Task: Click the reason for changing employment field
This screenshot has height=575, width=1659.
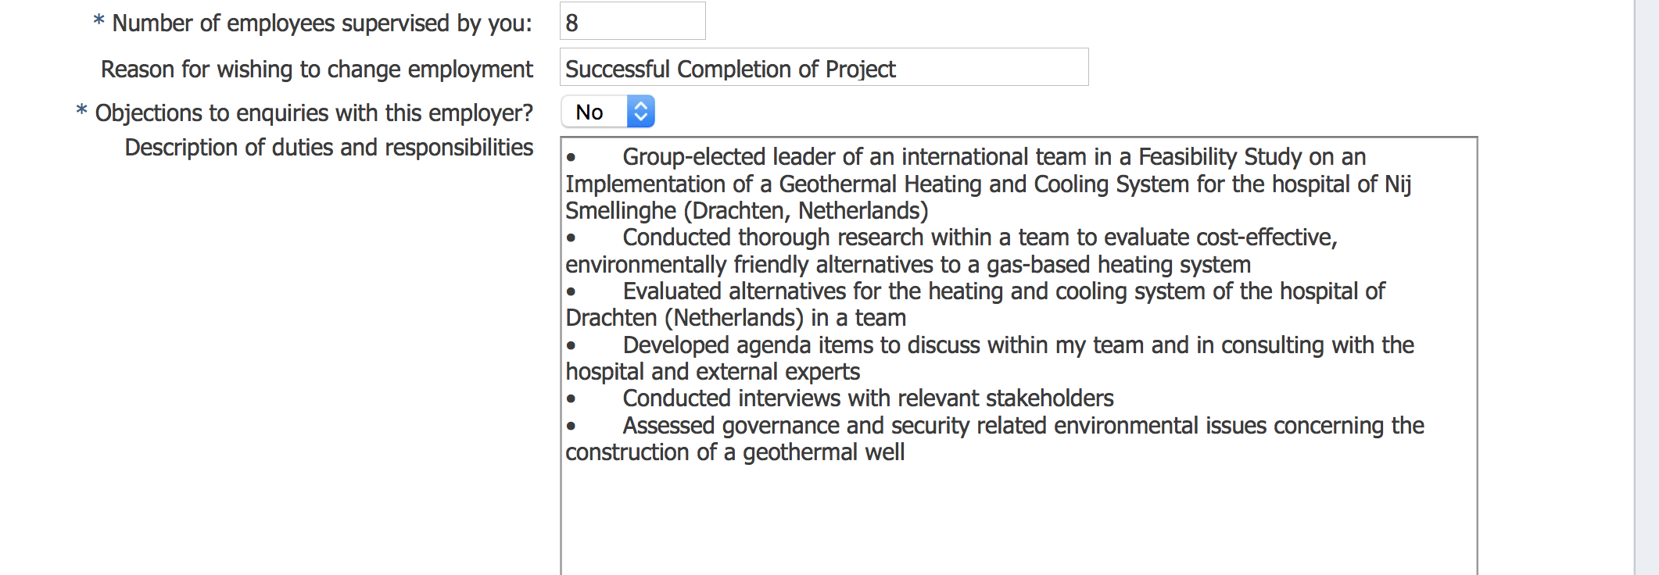Action: [x=821, y=68]
